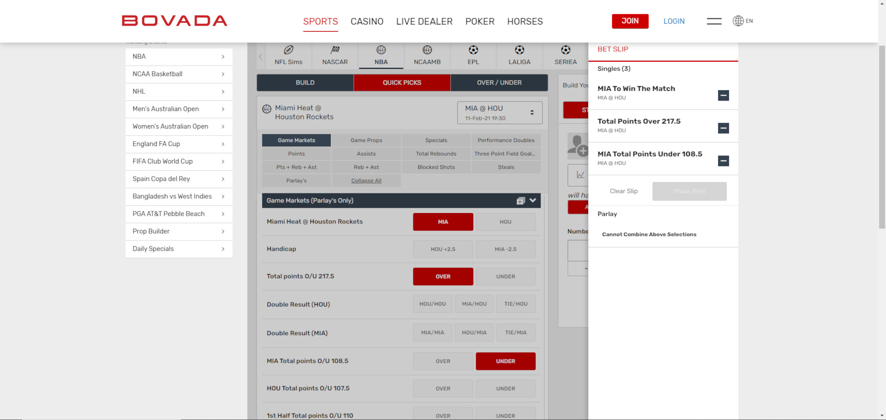Open the POKER navigation tab

coord(480,21)
